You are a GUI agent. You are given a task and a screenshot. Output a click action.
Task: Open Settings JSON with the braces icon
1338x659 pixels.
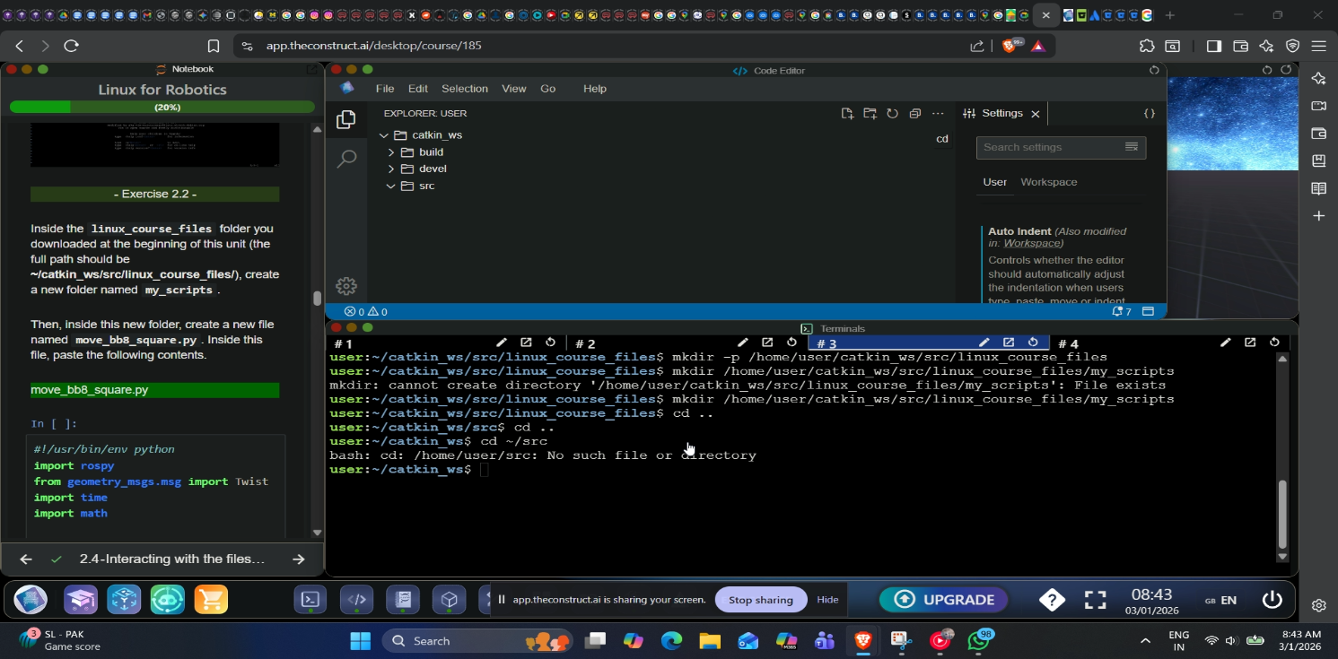(x=1150, y=114)
